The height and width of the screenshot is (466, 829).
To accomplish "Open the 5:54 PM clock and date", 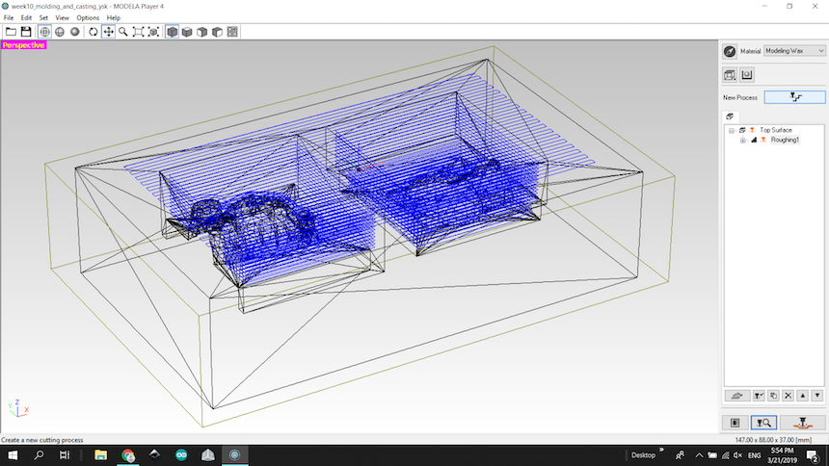I will point(782,455).
